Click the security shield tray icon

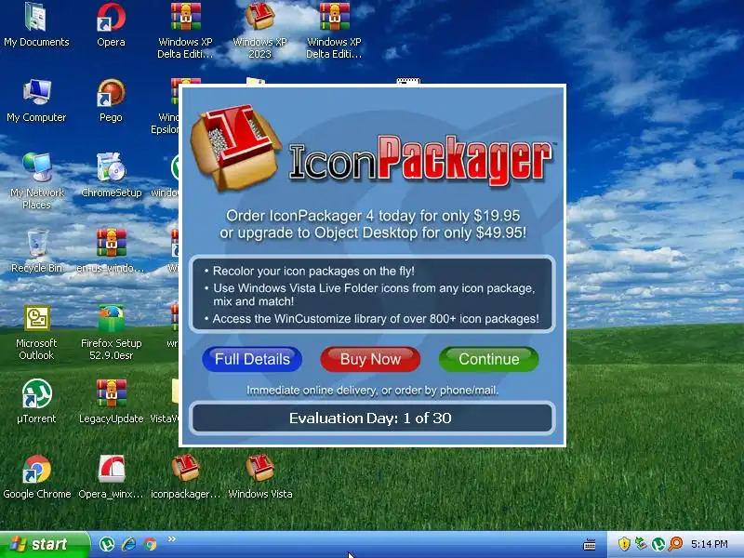(624, 544)
